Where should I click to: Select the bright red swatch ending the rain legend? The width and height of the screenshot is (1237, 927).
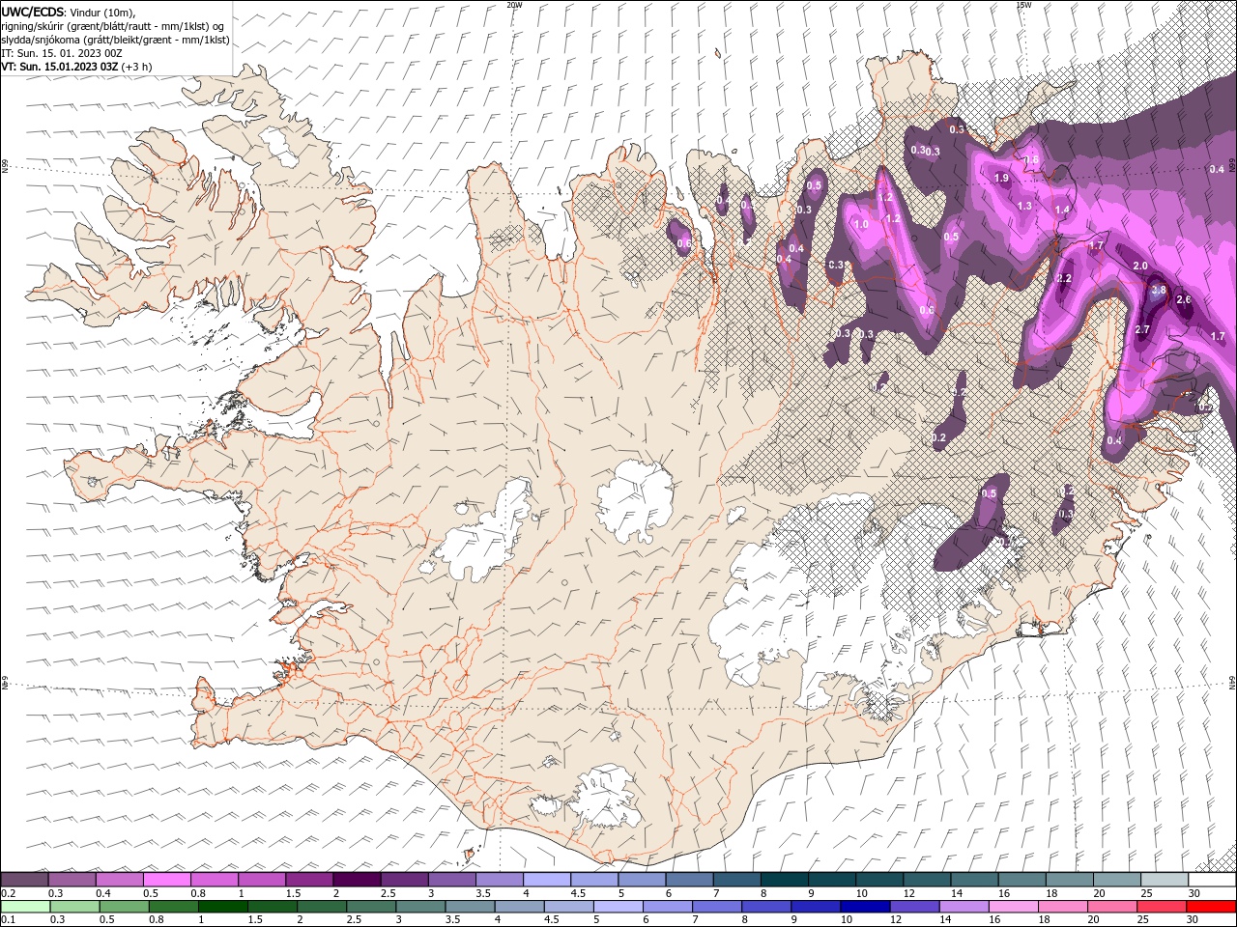pos(1212,907)
